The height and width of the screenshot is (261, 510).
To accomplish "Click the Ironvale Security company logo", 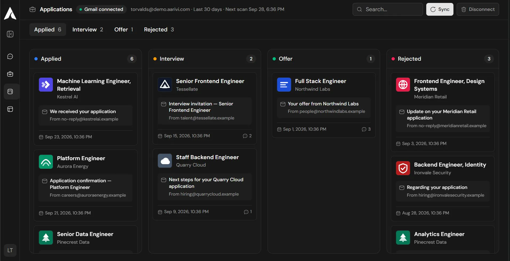I will pos(403,168).
